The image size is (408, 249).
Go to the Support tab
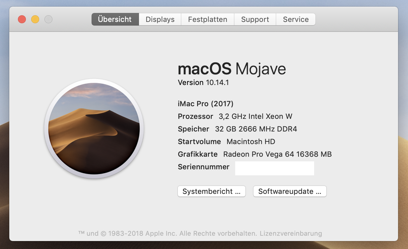click(255, 19)
